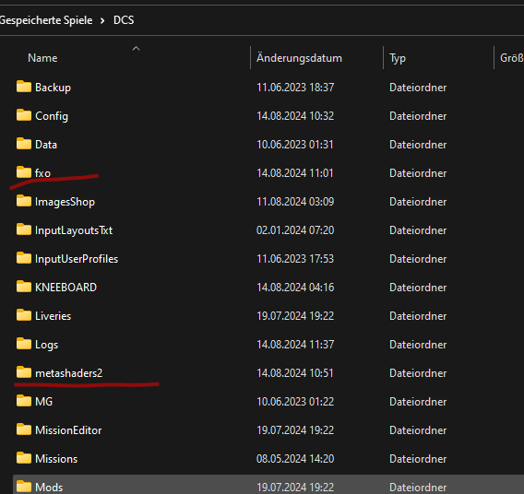Click date 11.06.2023 17:53 of InputUserProfiles

click(295, 258)
